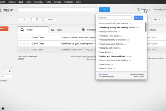Open Drive in the top bar
Screen dimensions: 166x111
(x=29, y=2)
